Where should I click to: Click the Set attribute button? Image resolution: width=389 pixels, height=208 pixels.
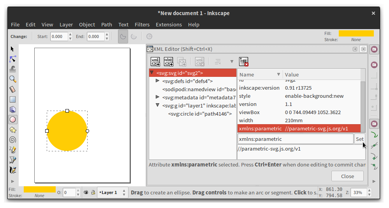click(x=360, y=139)
